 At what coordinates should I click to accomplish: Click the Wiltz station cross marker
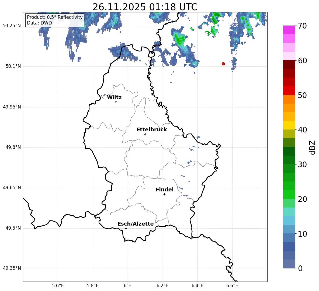(x=116, y=102)
